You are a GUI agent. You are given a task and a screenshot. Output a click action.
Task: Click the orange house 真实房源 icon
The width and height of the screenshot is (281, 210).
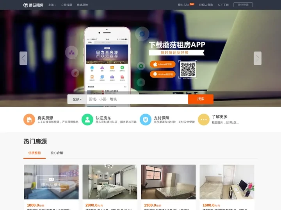click(29, 120)
